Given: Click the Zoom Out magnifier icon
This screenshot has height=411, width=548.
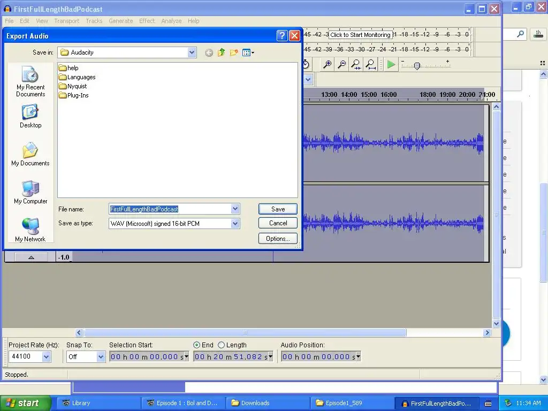Looking at the screenshot, I should [342, 64].
